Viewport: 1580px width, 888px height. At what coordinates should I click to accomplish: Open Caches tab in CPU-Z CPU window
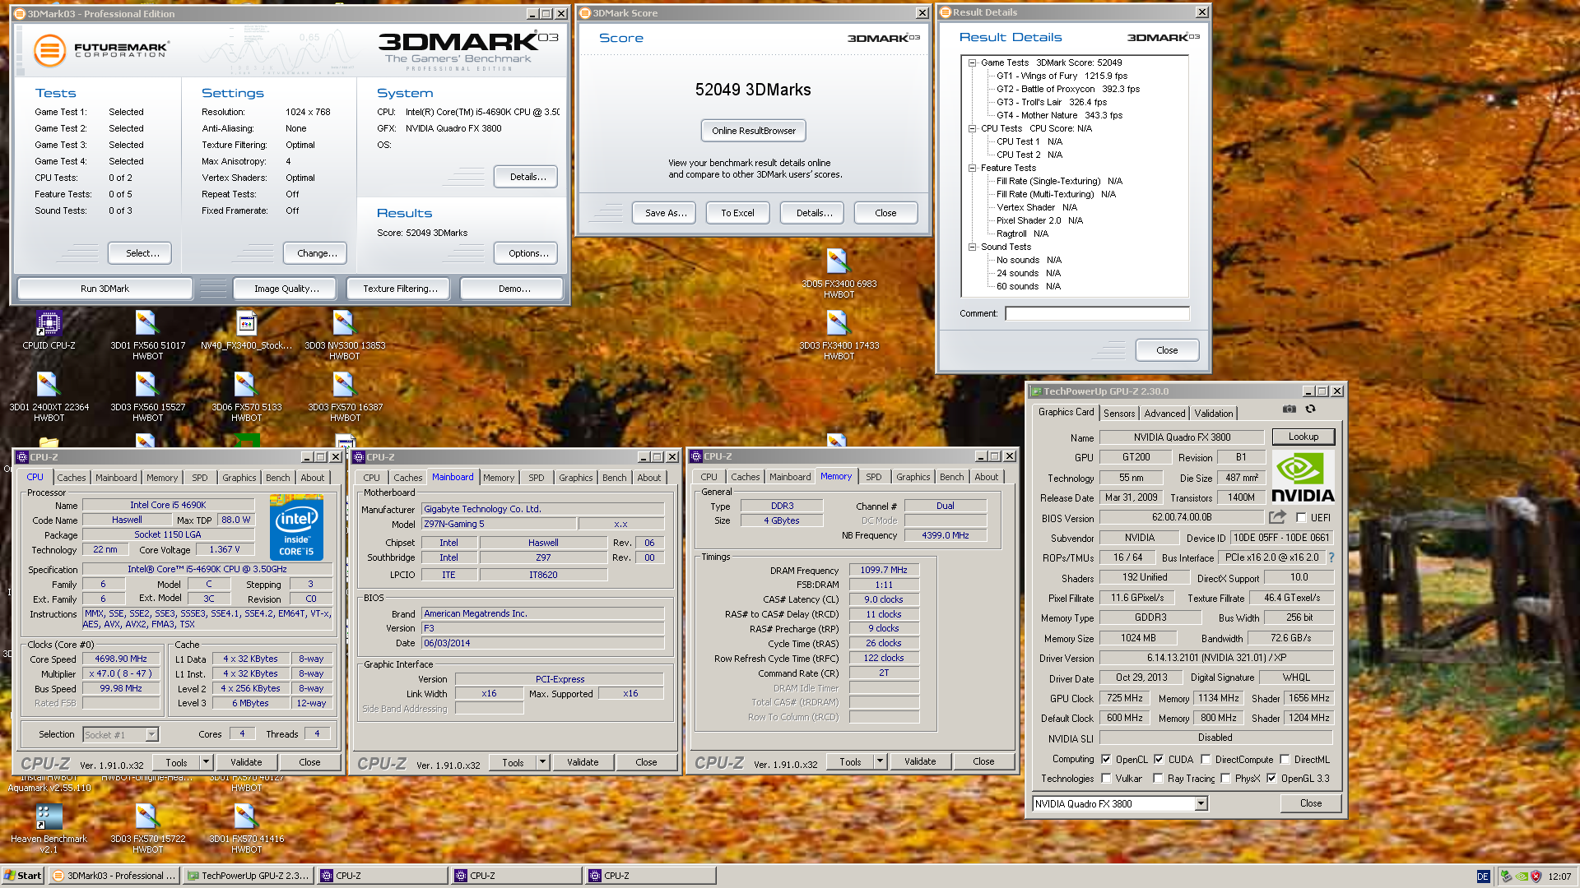(x=71, y=478)
